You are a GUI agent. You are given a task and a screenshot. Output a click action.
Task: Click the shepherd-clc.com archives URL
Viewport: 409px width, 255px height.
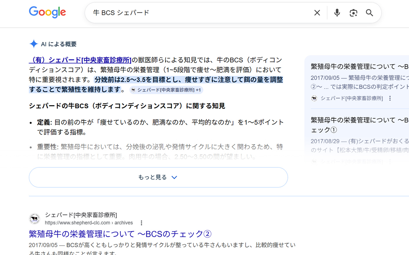click(89, 223)
